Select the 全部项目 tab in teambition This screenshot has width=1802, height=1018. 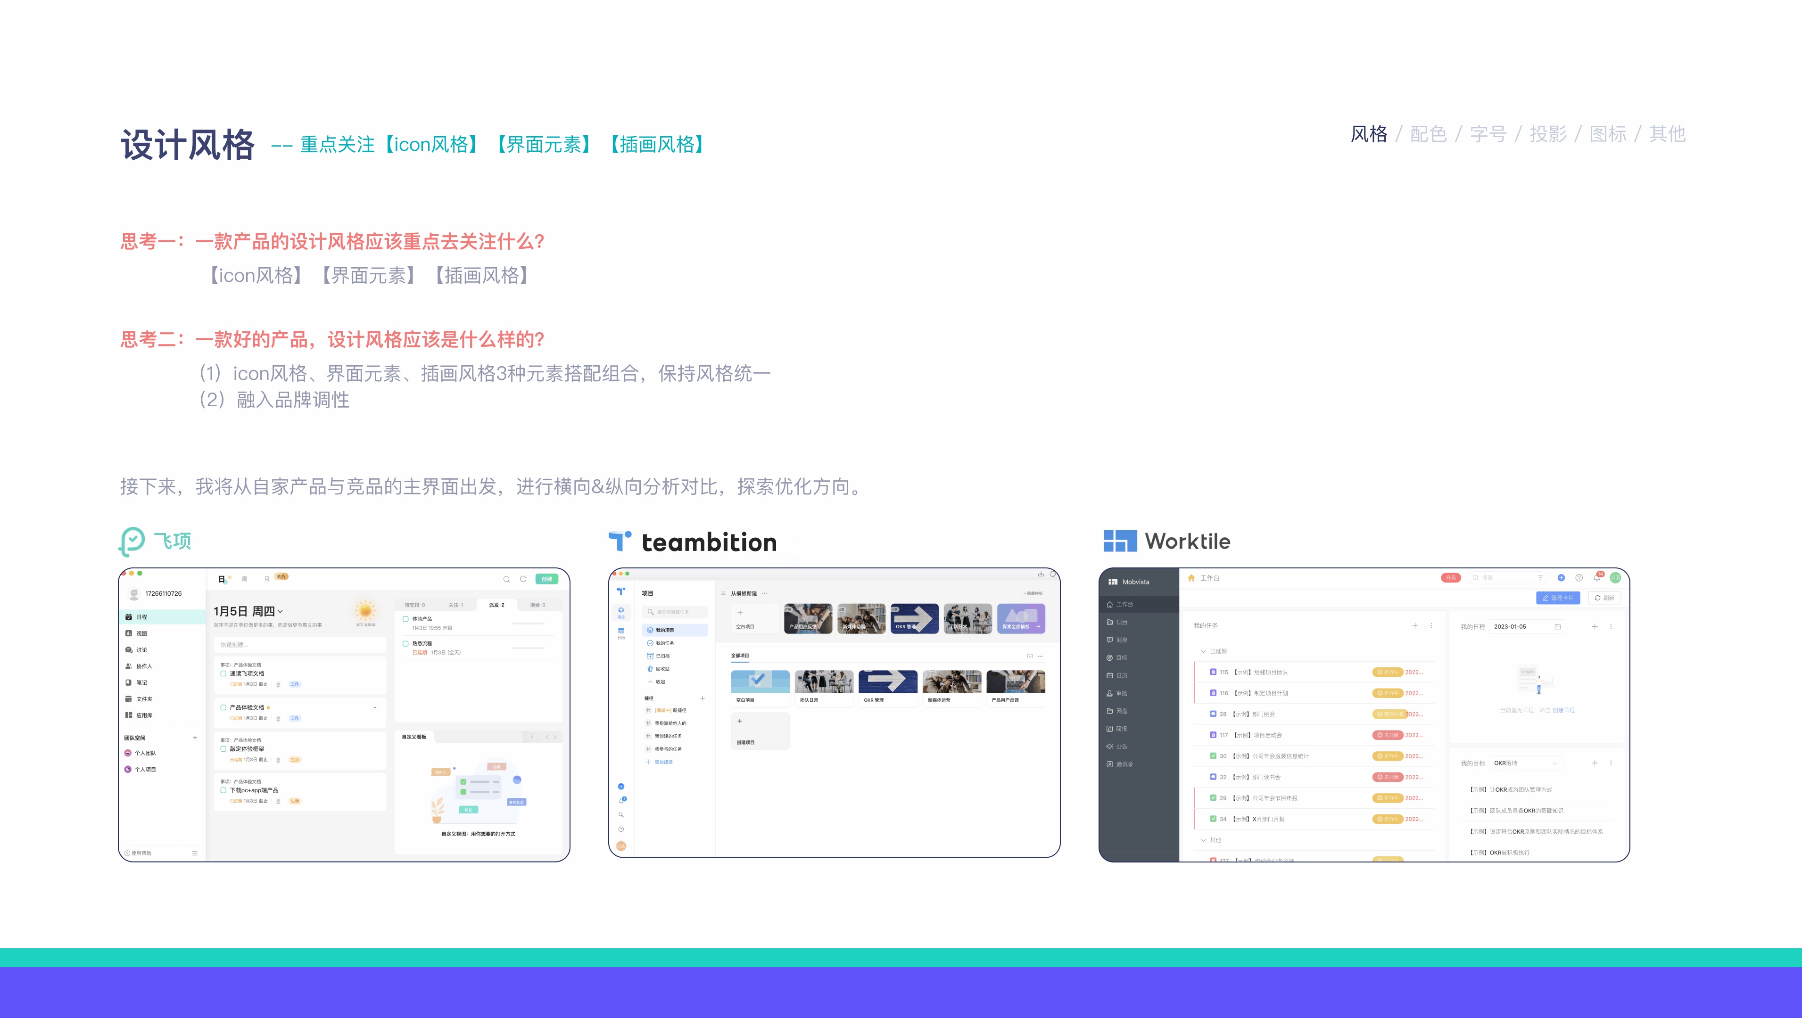(x=740, y=656)
